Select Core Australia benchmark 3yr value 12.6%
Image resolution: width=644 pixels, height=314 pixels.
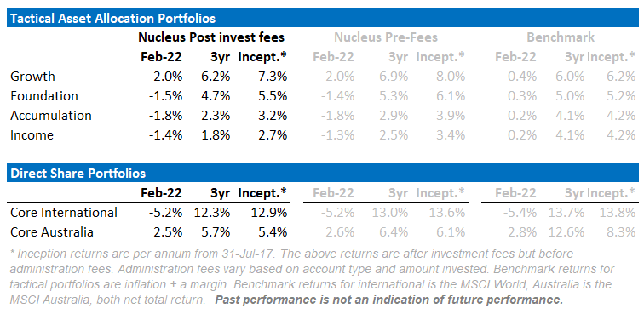pos(566,232)
